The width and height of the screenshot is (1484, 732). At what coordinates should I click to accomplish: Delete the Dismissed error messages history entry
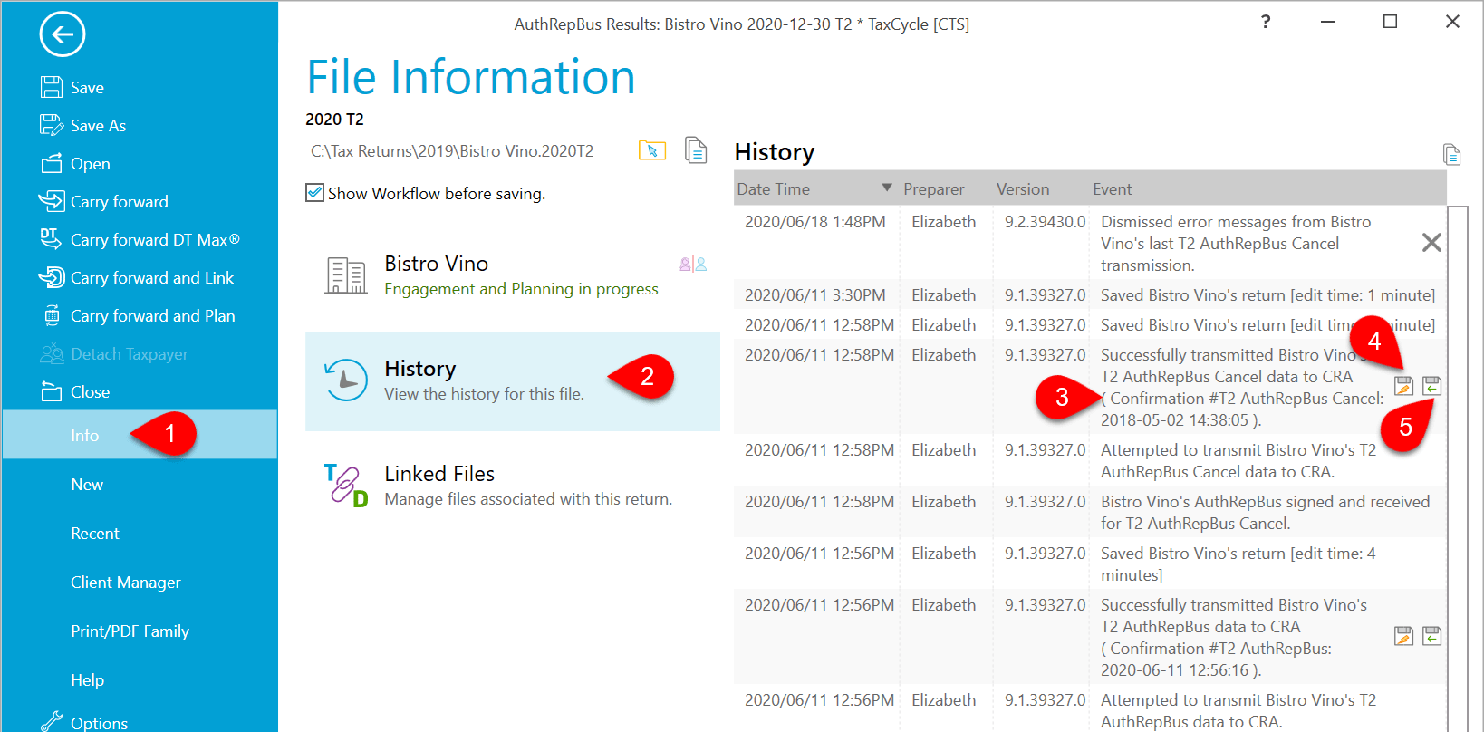1431,243
